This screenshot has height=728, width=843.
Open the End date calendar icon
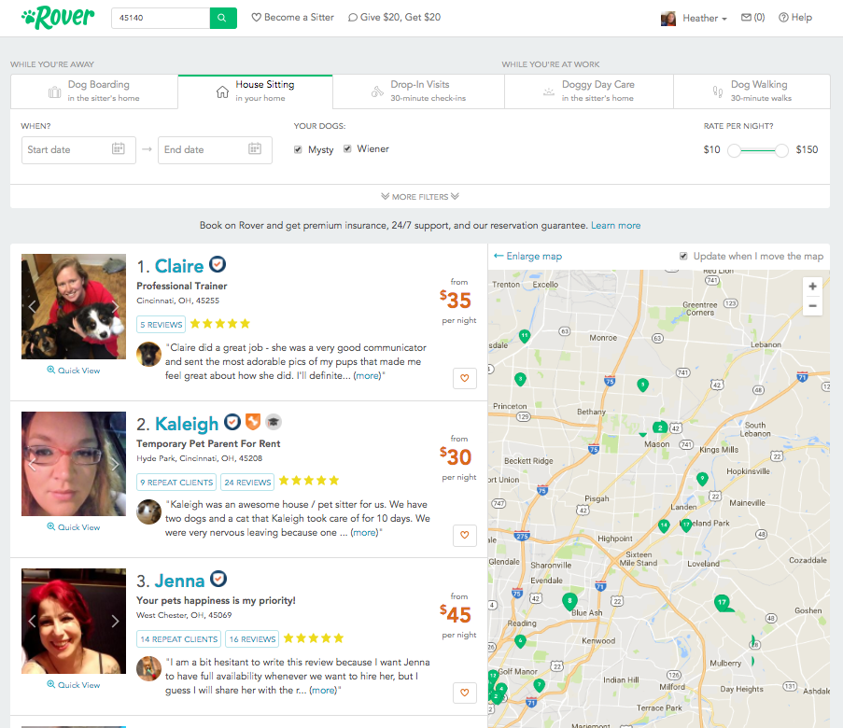pyautogui.click(x=255, y=149)
